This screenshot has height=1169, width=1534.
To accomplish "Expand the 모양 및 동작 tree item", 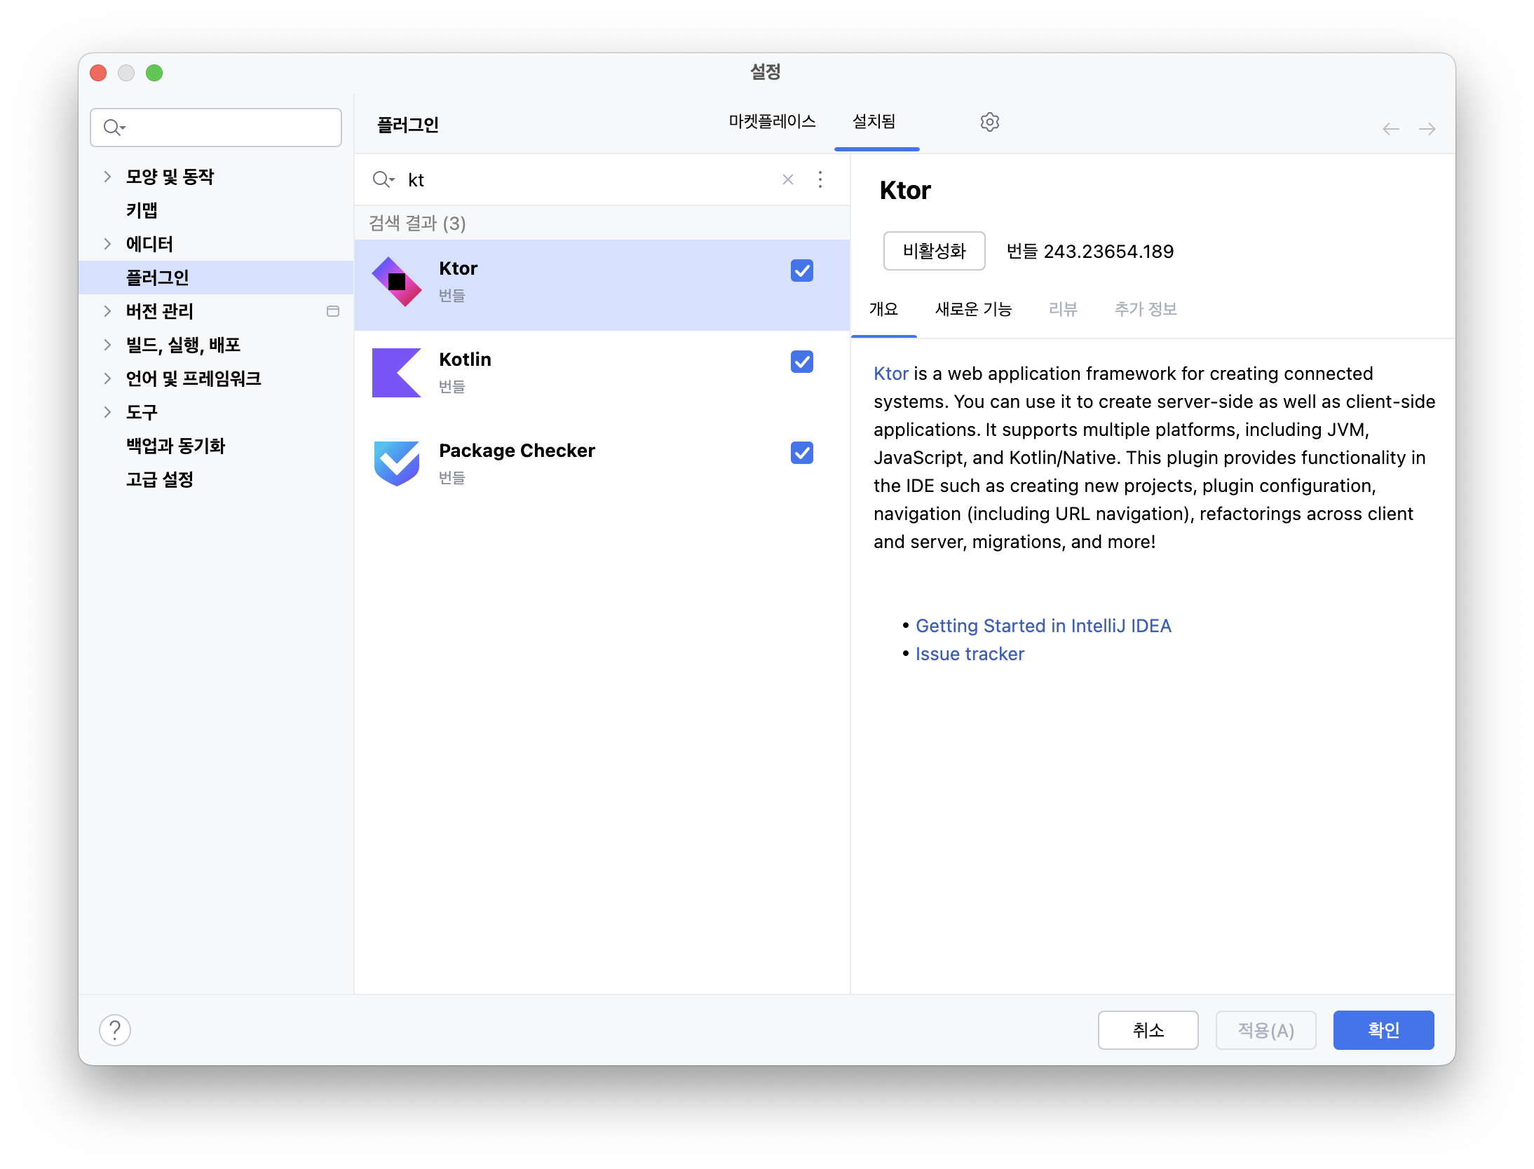I will (108, 176).
